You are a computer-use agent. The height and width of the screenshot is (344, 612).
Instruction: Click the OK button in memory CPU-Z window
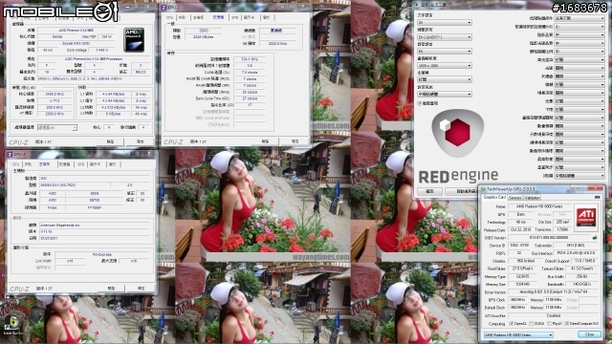pos(295,141)
